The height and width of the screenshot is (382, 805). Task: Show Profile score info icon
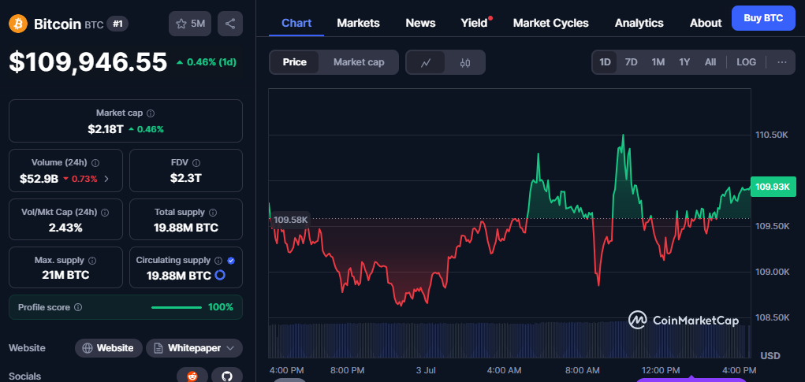coord(78,307)
